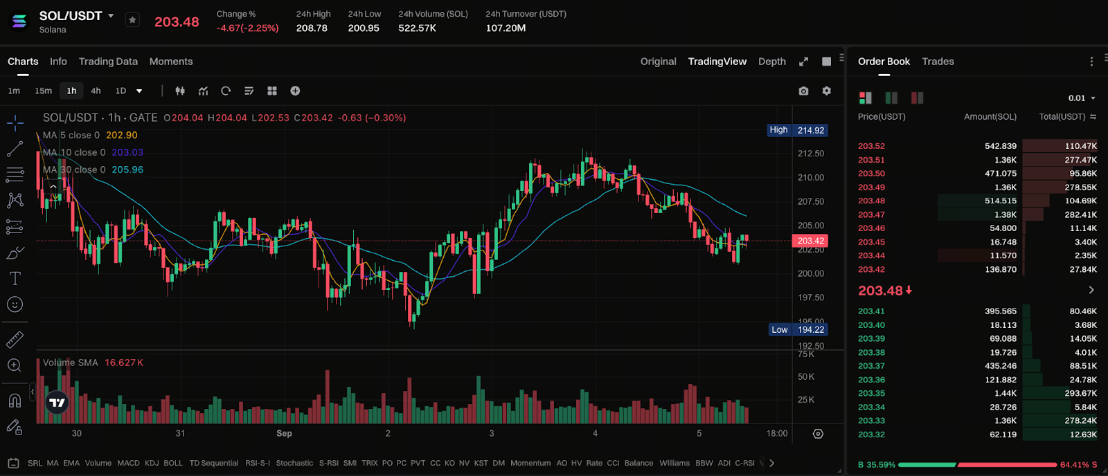Viewport: 1108px width, 476px height.
Task: Open chart settings gear icon
Action: tap(826, 91)
